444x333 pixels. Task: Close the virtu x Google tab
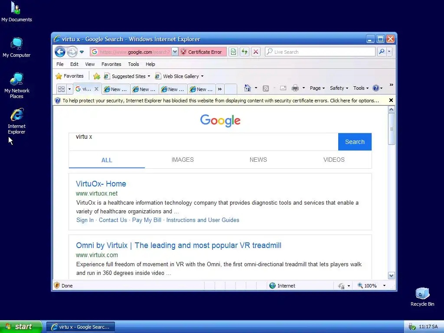tap(96, 89)
